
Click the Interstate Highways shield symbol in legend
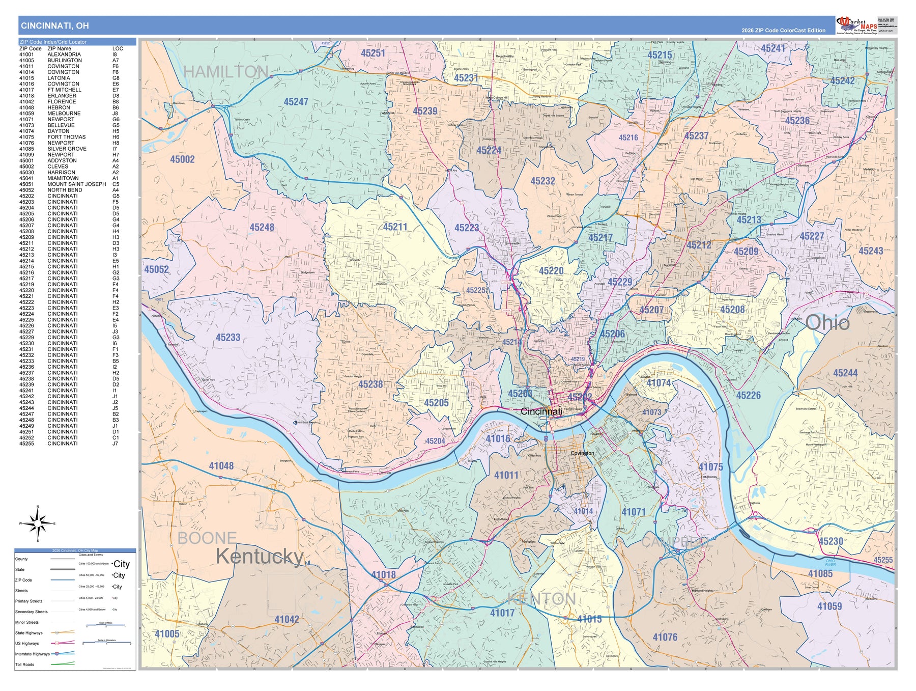(57, 654)
